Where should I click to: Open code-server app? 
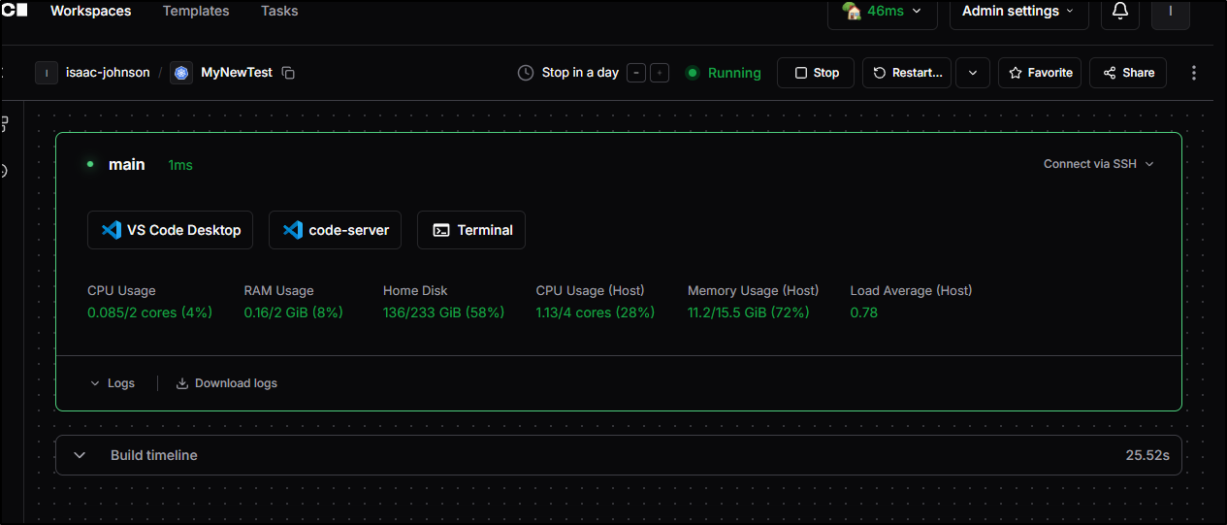point(335,230)
